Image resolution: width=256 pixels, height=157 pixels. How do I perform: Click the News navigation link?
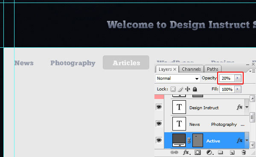[x=24, y=63]
